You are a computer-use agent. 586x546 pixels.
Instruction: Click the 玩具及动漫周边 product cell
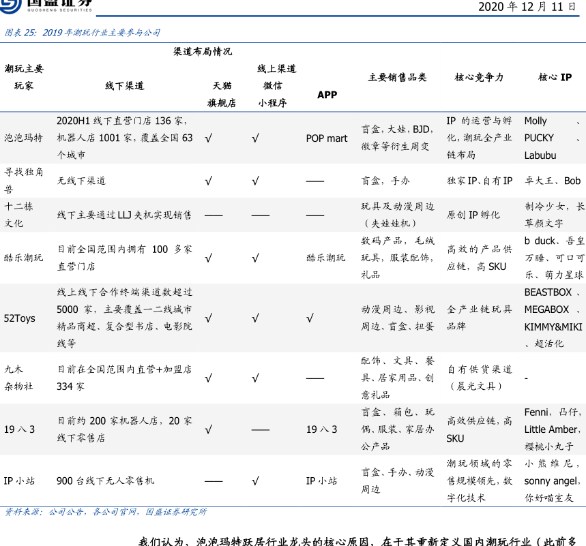pyautogui.click(x=397, y=215)
